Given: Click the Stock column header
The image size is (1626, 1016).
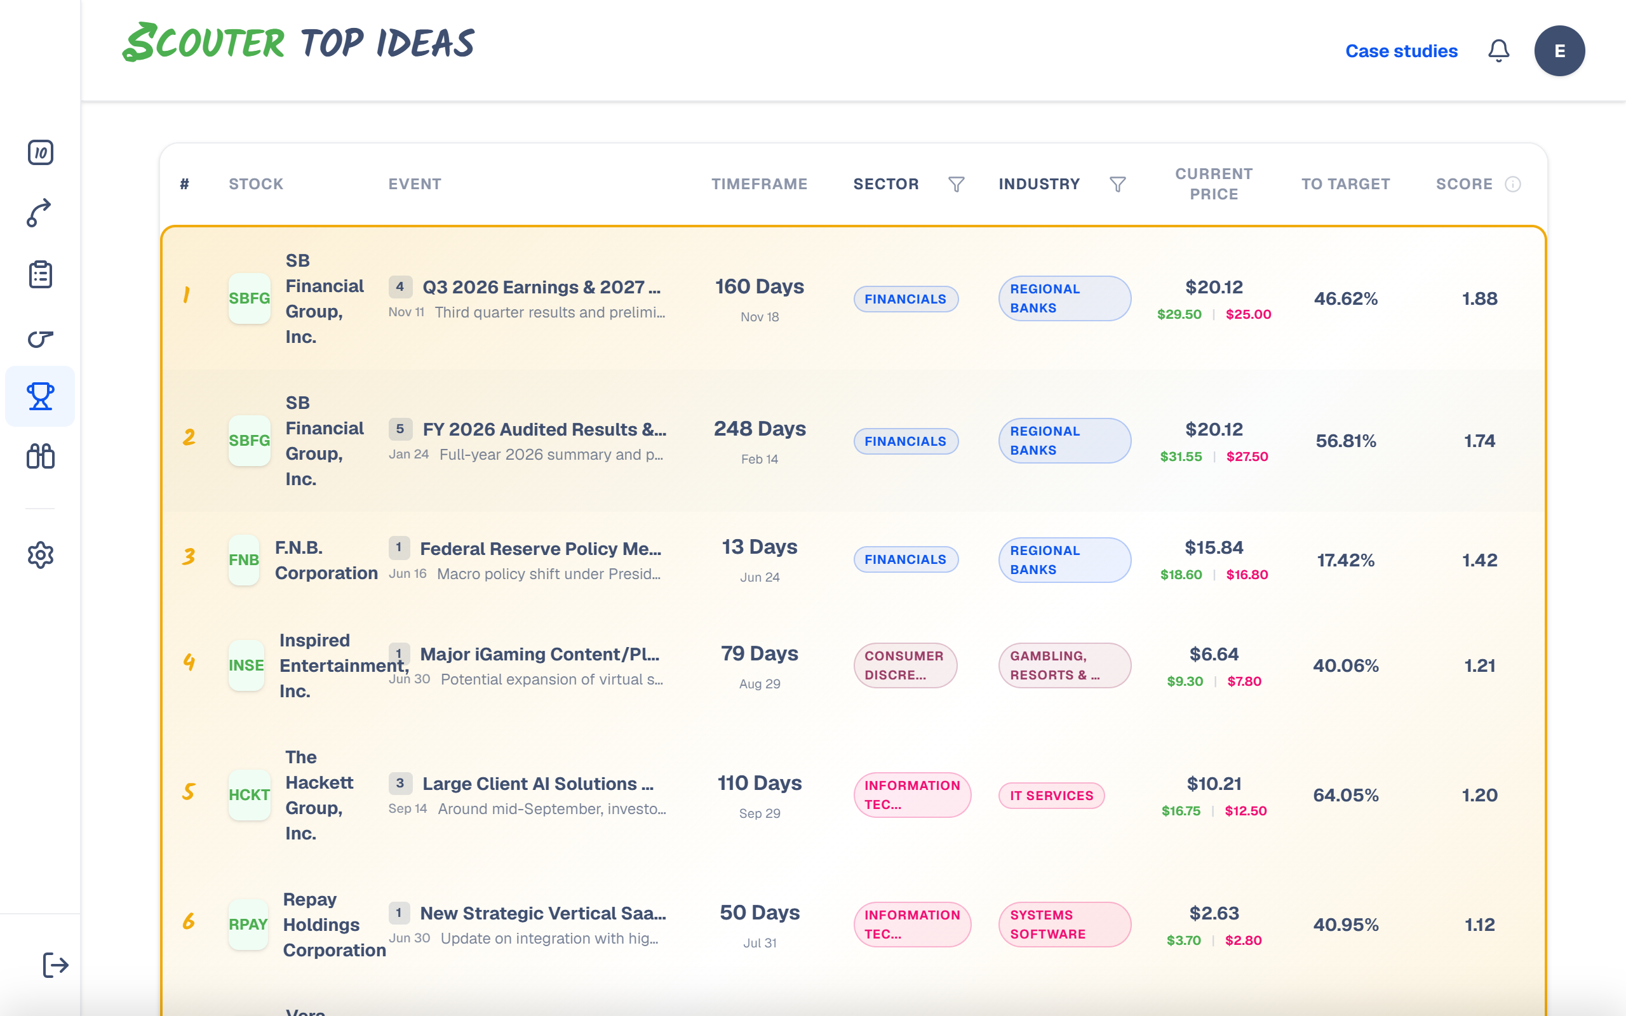Looking at the screenshot, I should [256, 184].
